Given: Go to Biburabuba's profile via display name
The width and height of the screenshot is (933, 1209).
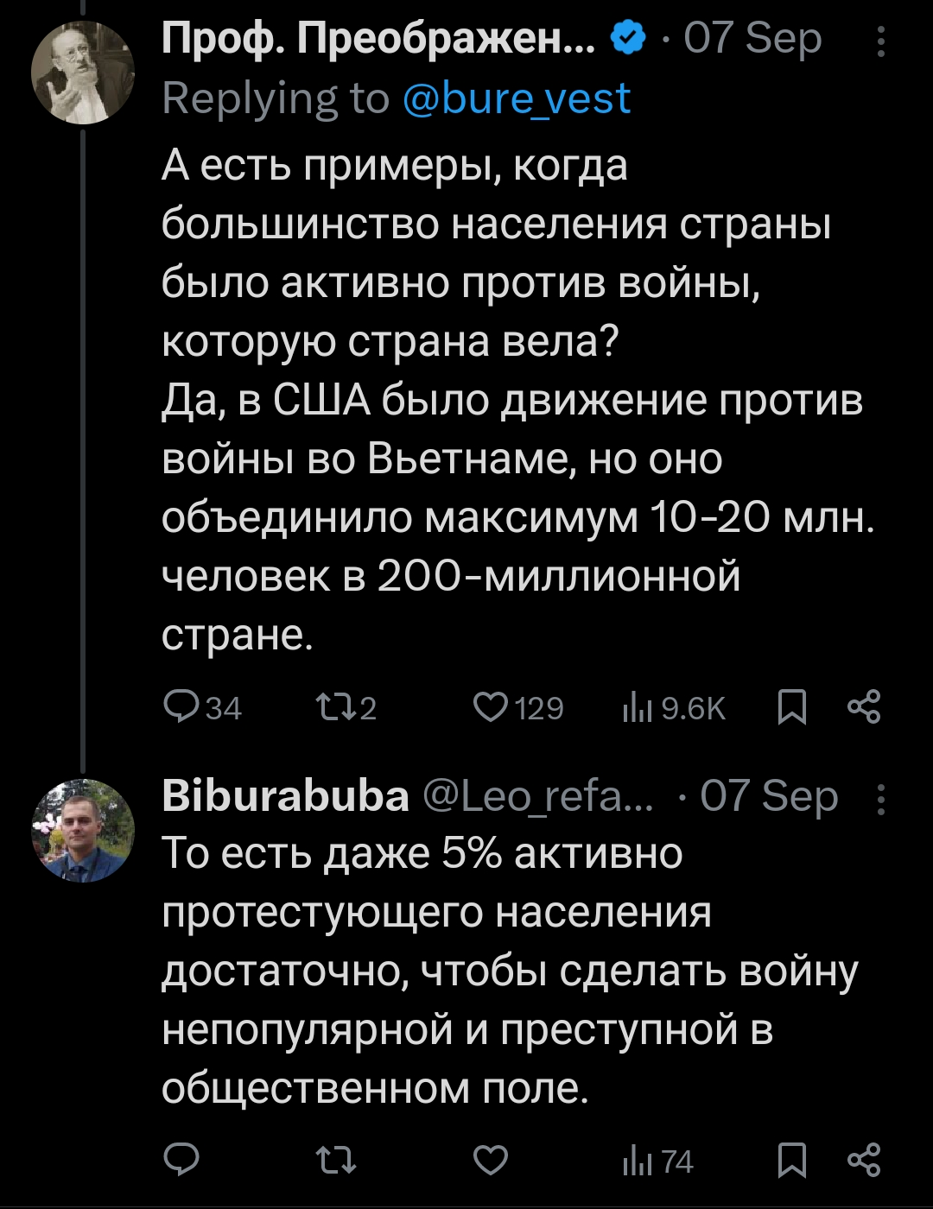Looking at the screenshot, I should coord(285,796).
